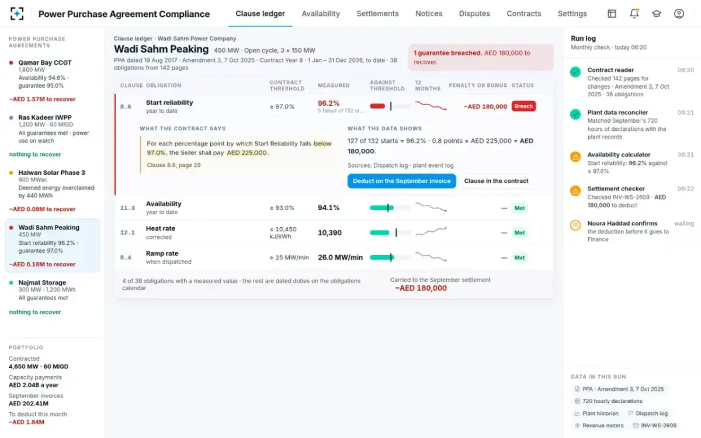Click the −AED 180,000 settlement total
The height and width of the screenshot is (438, 701).
pyautogui.click(x=421, y=288)
